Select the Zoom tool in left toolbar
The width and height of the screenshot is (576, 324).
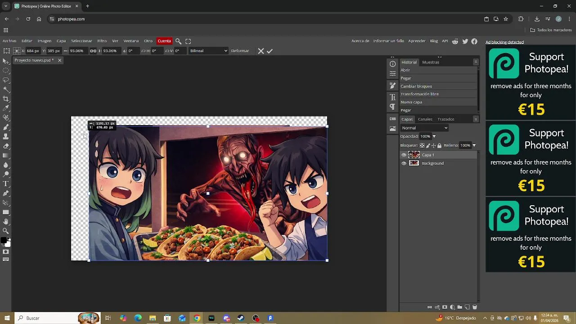coord(6,231)
